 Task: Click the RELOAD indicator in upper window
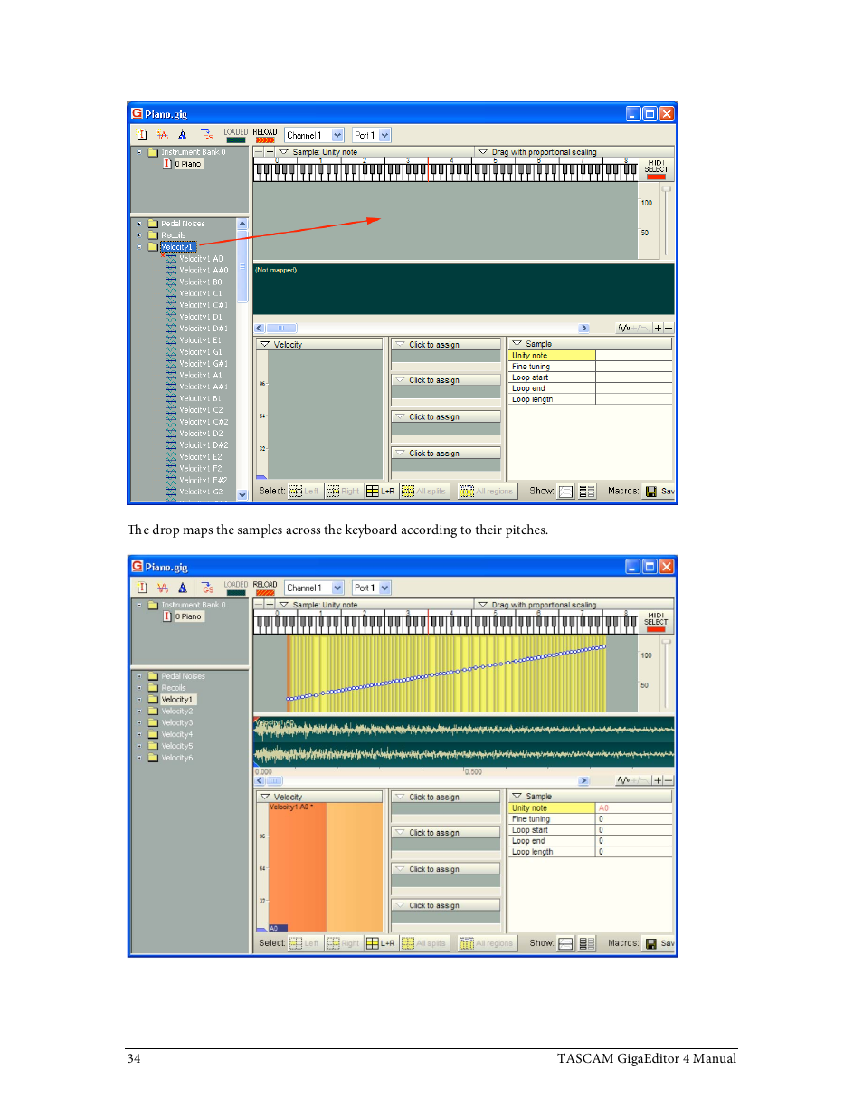pos(265,135)
